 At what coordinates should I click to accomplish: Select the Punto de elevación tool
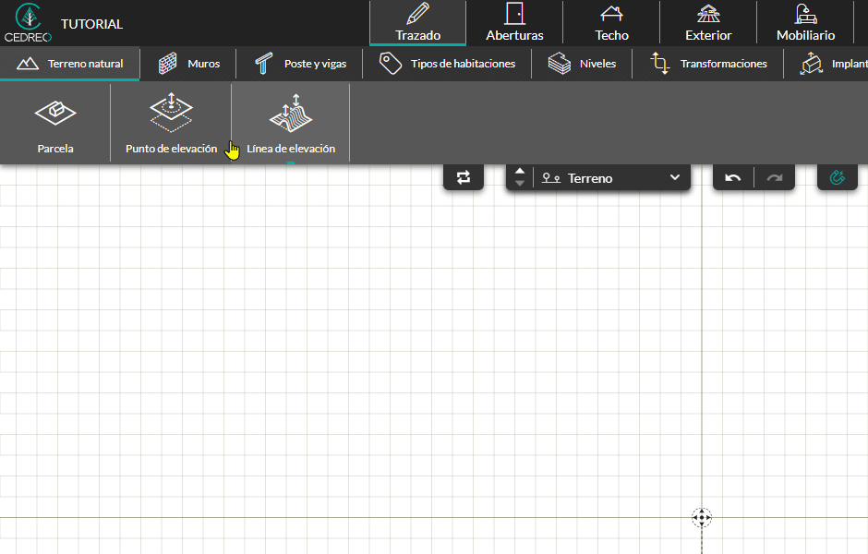(x=171, y=124)
